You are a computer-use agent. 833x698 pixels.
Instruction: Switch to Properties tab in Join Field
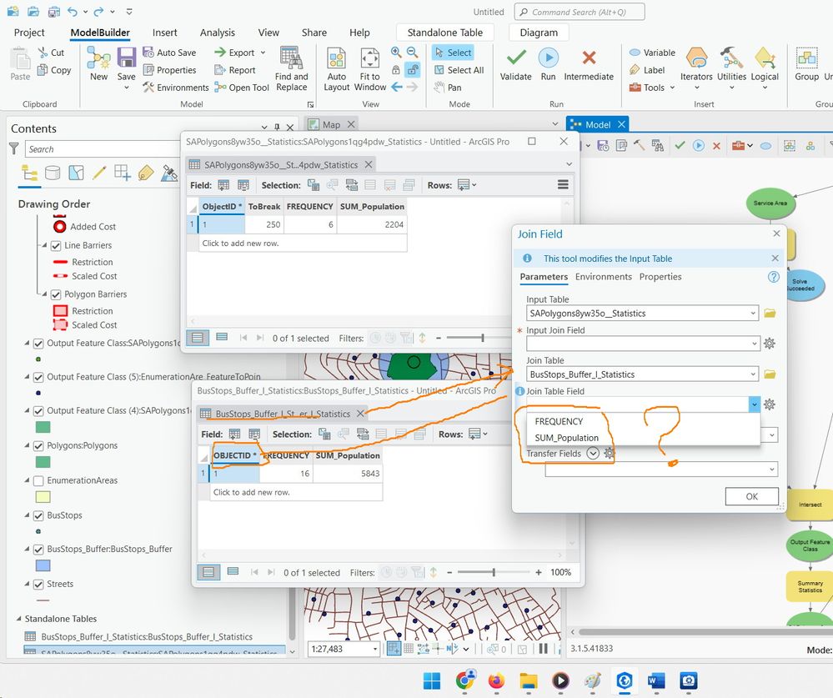point(660,277)
